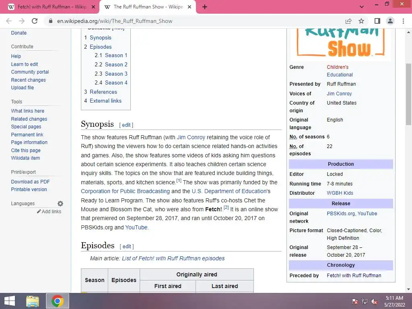Click Donate in the sidebar
412x309 pixels.
click(19, 33)
